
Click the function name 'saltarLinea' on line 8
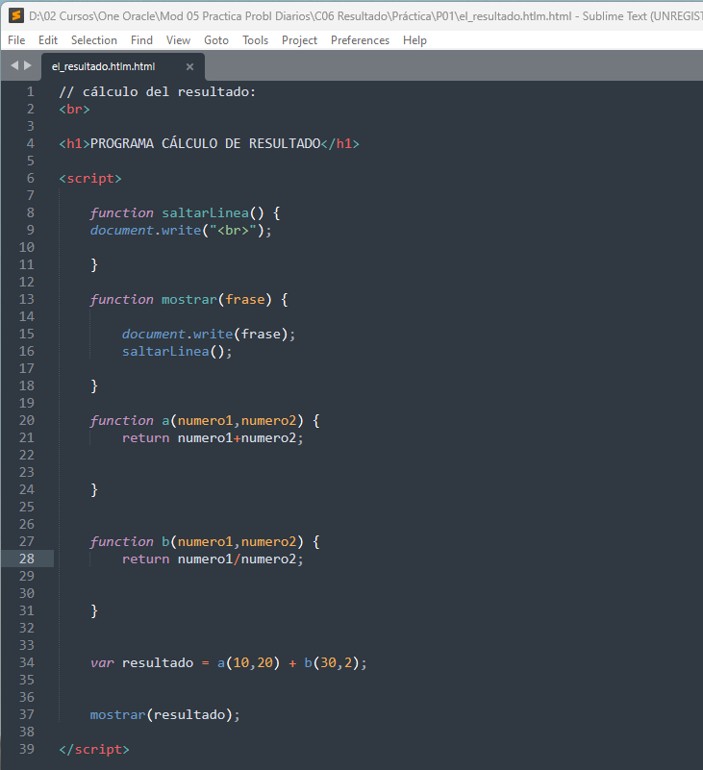(x=206, y=213)
